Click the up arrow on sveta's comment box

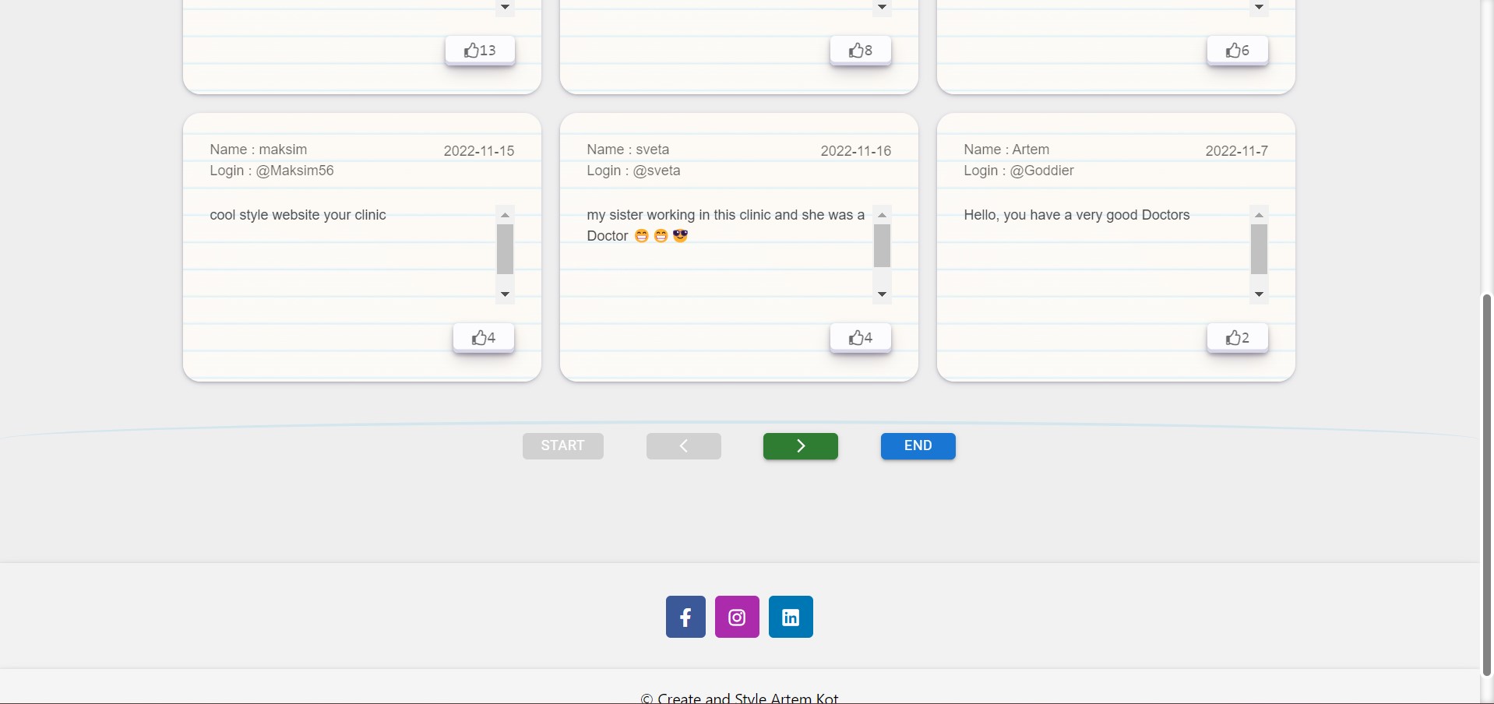882,215
